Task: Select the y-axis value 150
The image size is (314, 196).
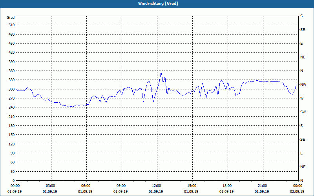Action: pyautogui.click(x=12, y=135)
